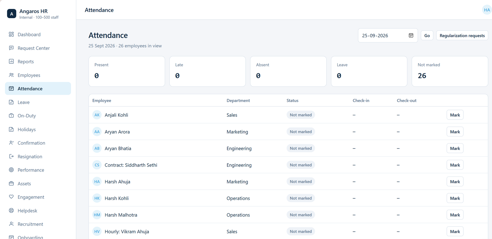This screenshot has height=239, width=492.
Task: Open Dashboard from the sidebar
Action: point(38,34)
